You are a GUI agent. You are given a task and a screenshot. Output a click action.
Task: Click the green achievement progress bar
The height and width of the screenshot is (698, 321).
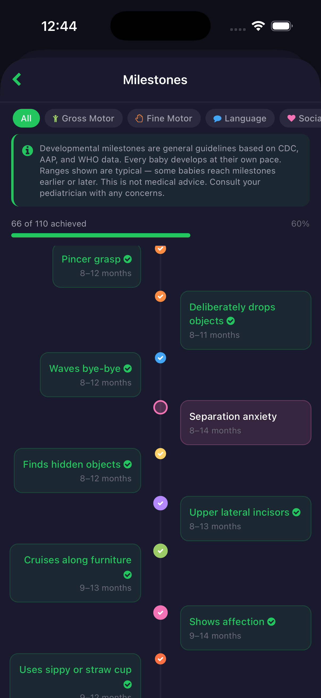point(101,235)
